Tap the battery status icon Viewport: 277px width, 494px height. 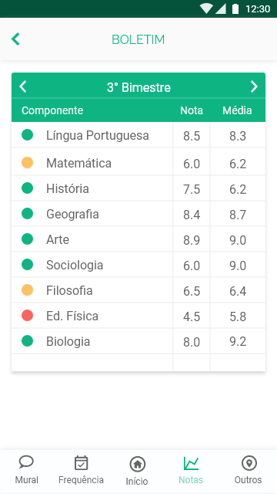235,8
